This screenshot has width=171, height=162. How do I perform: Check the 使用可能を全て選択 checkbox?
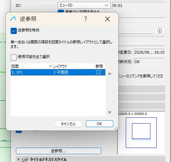pos(14,57)
